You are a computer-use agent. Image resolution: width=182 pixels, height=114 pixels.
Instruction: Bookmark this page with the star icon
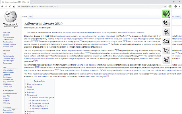pos(165,6)
